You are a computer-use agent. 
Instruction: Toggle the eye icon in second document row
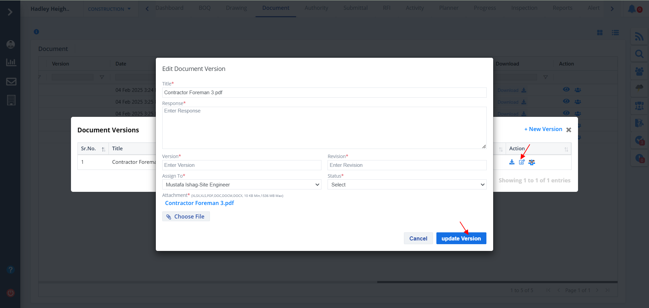[x=566, y=101]
